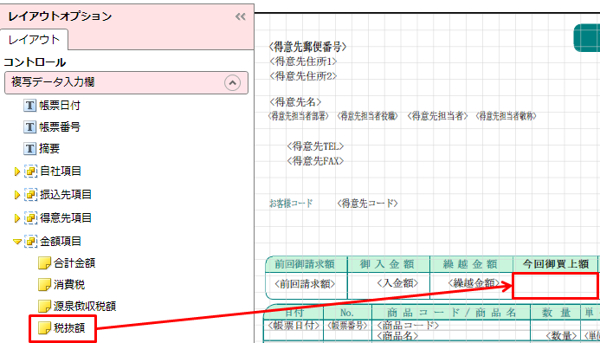Select the 〈得意先担当者敬称〉 field on canvas
The image size is (600, 343).
coord(506,116)
